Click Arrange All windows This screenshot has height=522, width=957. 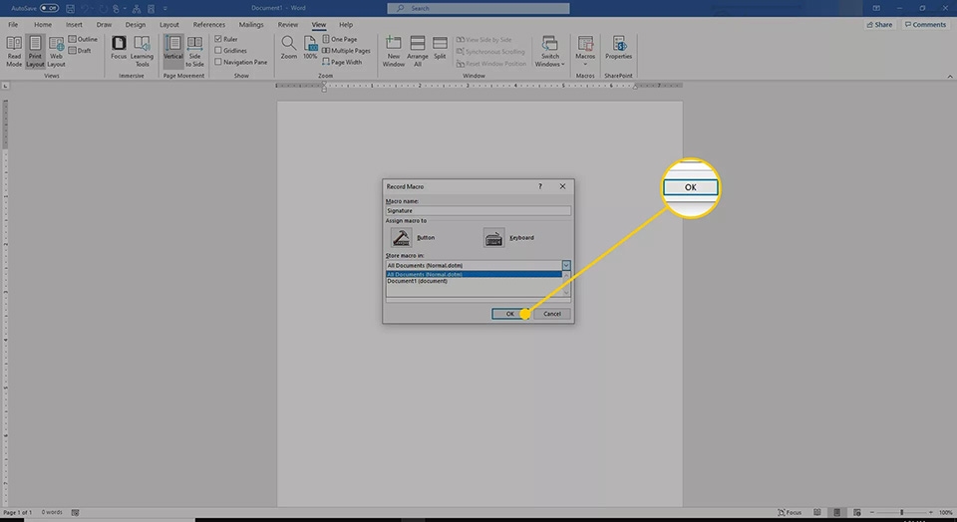tap(418, 51)
